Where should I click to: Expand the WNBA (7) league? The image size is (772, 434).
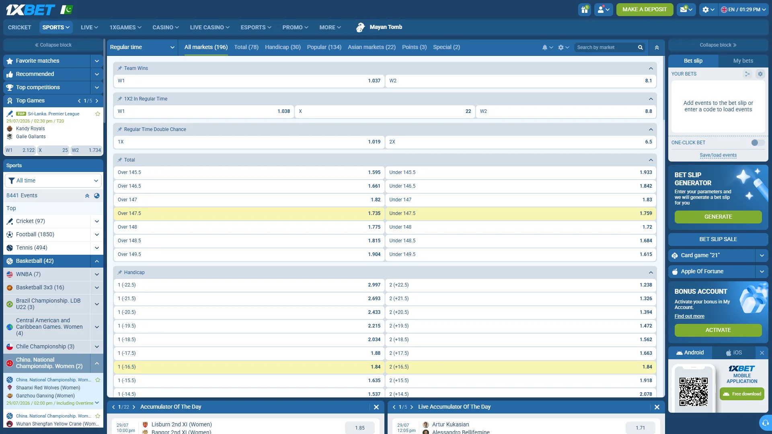tap(96, 274)
